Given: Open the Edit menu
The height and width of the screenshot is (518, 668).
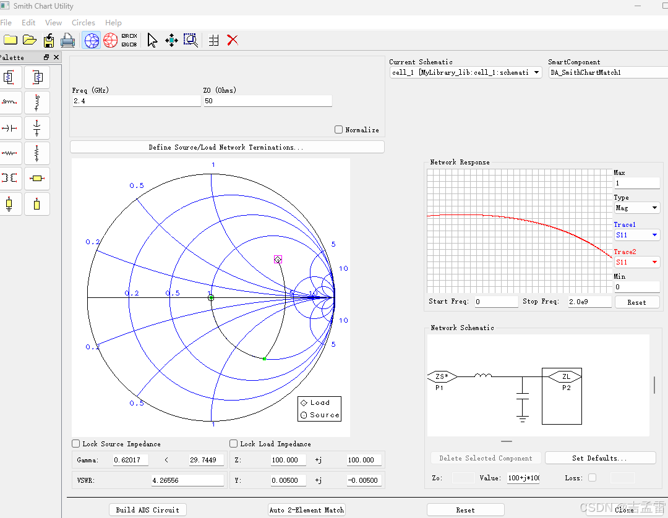Looking at the screenshot, I should pyautogui.click(x=28, y=22).
